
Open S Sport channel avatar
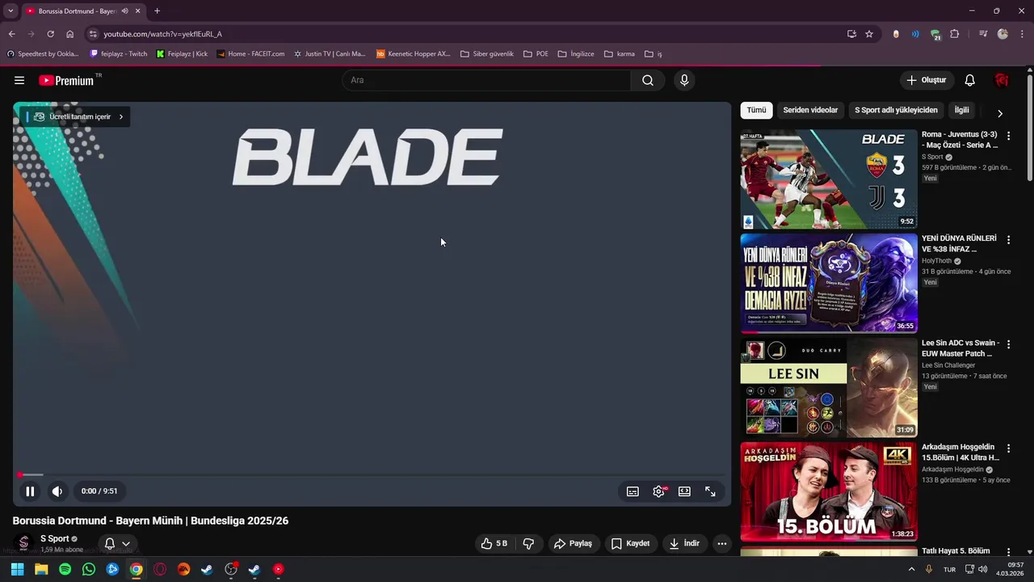click(x=23, y=543)
